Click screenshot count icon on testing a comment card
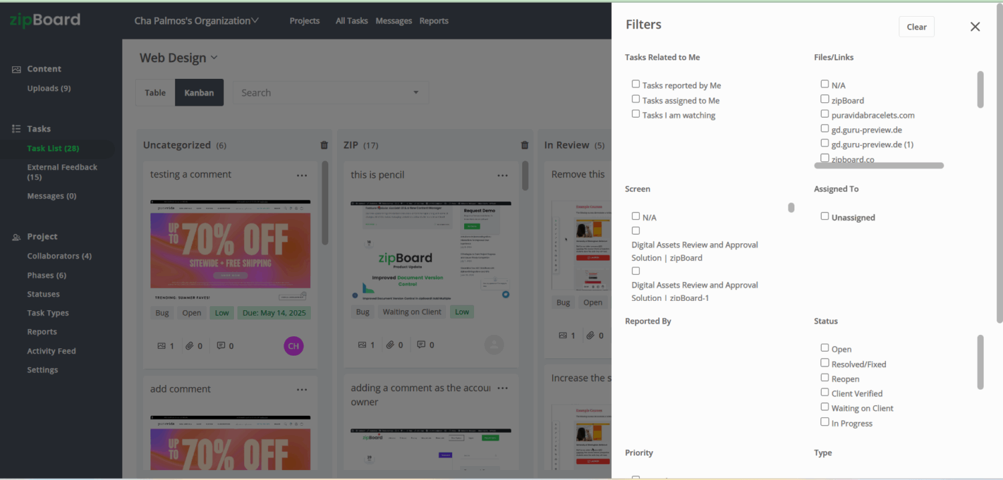This screenshot has height=480, width=1003. point(161,346)
